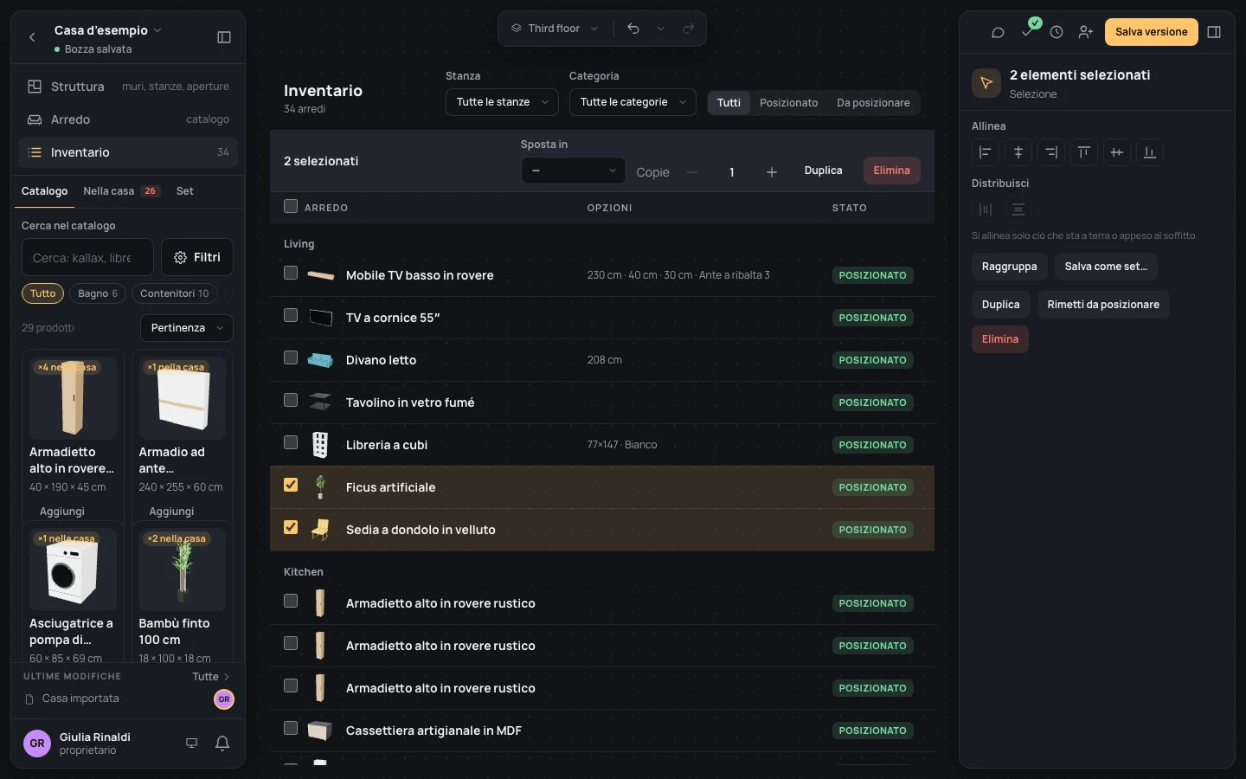Open the checks icon with green badge
Screen dimensions: 1246x779
(1028, 30)
